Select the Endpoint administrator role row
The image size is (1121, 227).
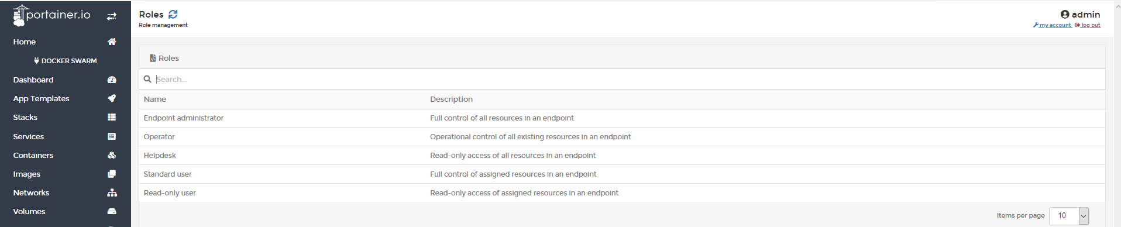coord(622,118)
